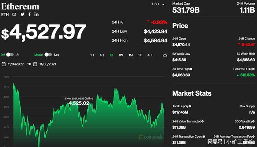
Task: Open the end date calendar icon
Action: pyautogui.click(x=35, y=64)
